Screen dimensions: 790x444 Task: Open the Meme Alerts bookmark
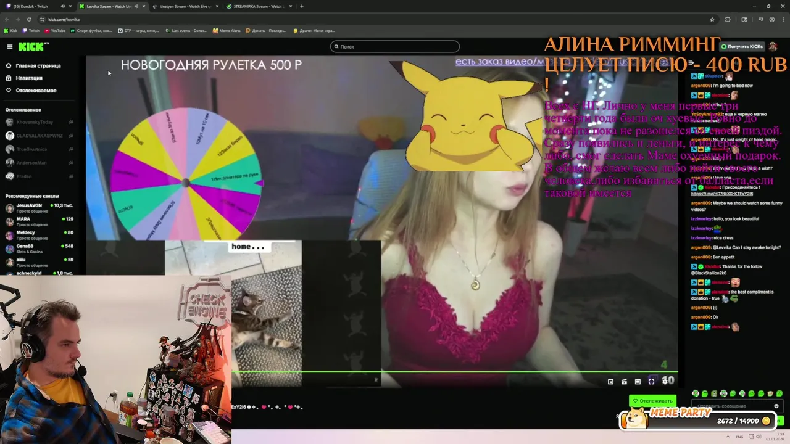227,30
